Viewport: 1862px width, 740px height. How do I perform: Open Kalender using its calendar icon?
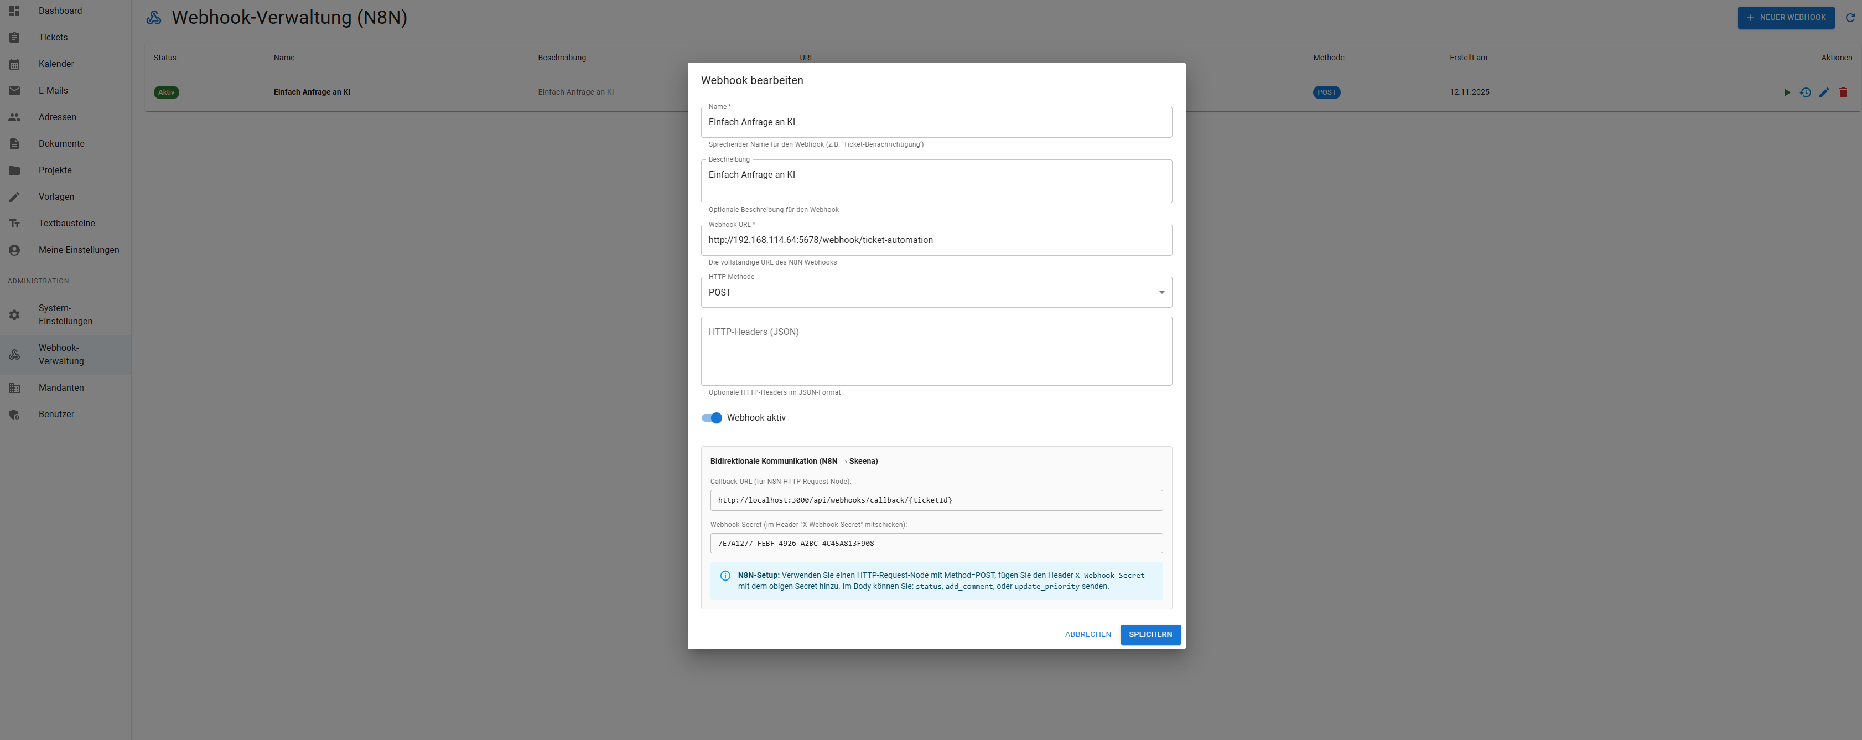14,64
